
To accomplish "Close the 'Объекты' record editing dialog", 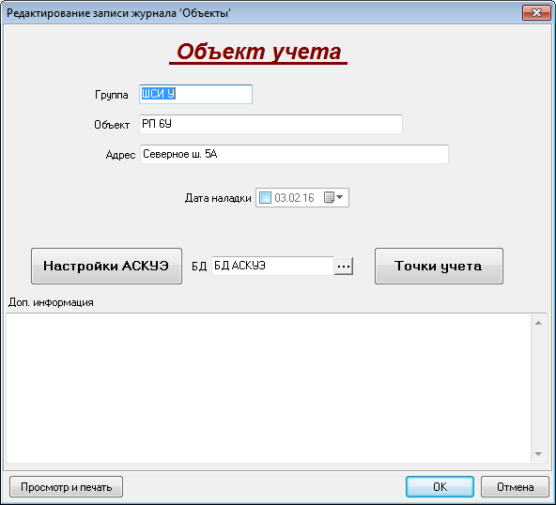I will pyautogui.click(x=536, y=13).
